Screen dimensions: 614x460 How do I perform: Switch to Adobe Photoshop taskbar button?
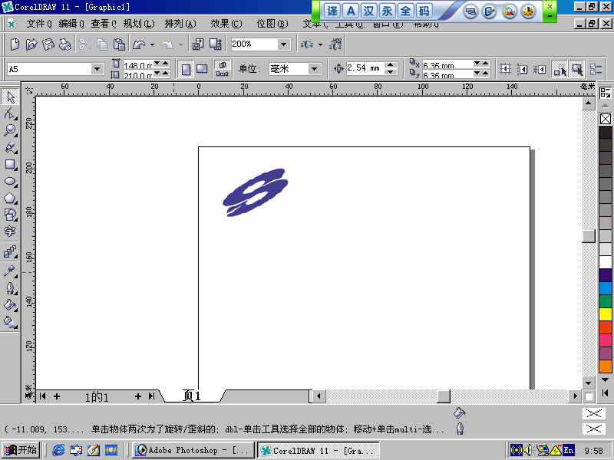[193, 450]
